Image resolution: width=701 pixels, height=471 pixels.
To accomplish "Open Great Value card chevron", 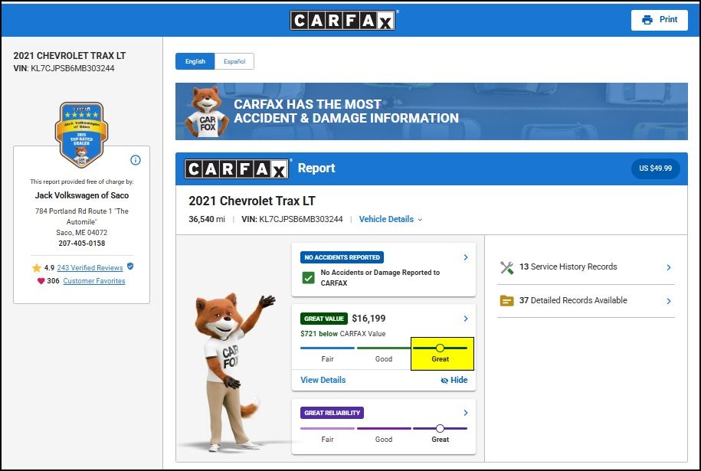I will (x=465, y=319).
